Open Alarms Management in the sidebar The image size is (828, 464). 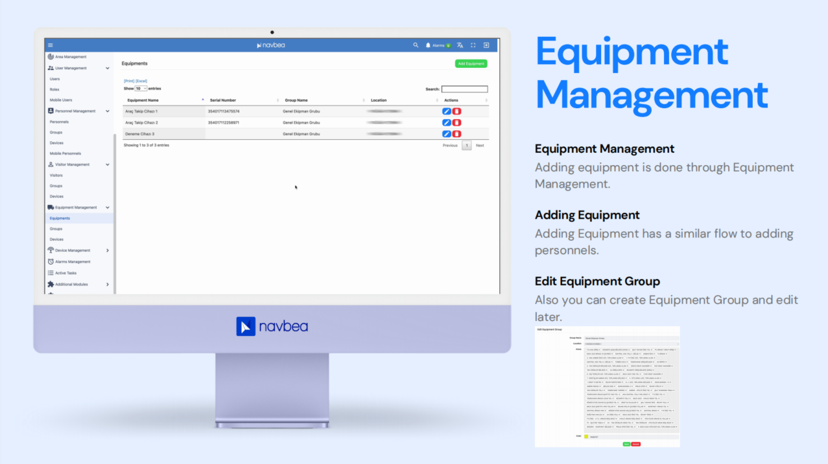pyautogui.click(x=73, y=261)
